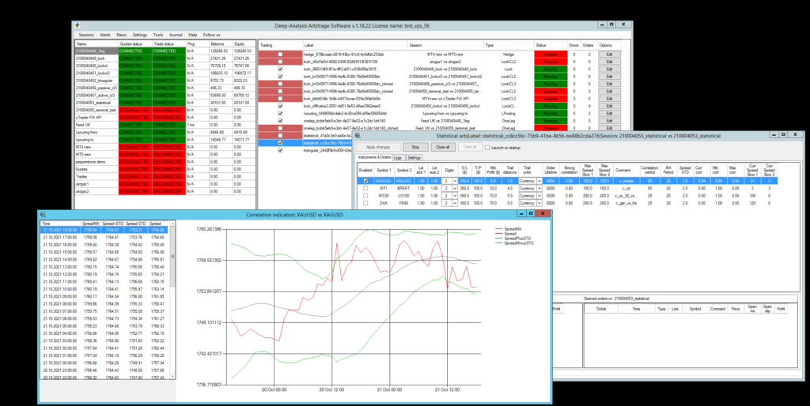This screenshot has height=406, width=810.
Task: Toggle Trading checkbox for lock_40cf3e54 row
Action: [280, 62]
